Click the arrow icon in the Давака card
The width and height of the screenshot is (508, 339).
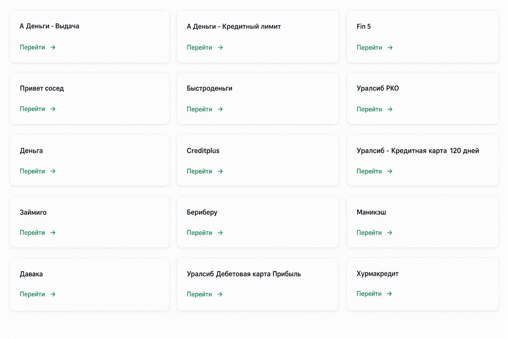point(53,294)
